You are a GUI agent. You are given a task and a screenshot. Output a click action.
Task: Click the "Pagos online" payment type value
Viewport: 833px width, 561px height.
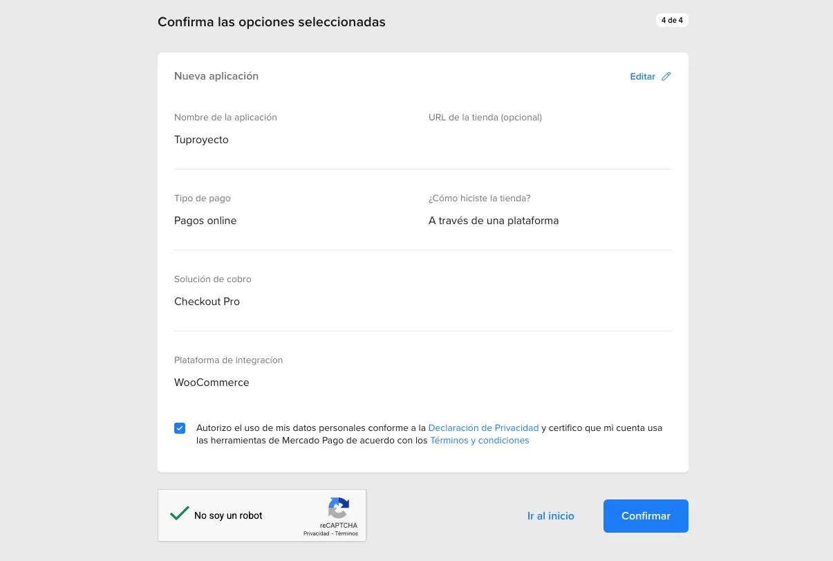coord(205,221)
